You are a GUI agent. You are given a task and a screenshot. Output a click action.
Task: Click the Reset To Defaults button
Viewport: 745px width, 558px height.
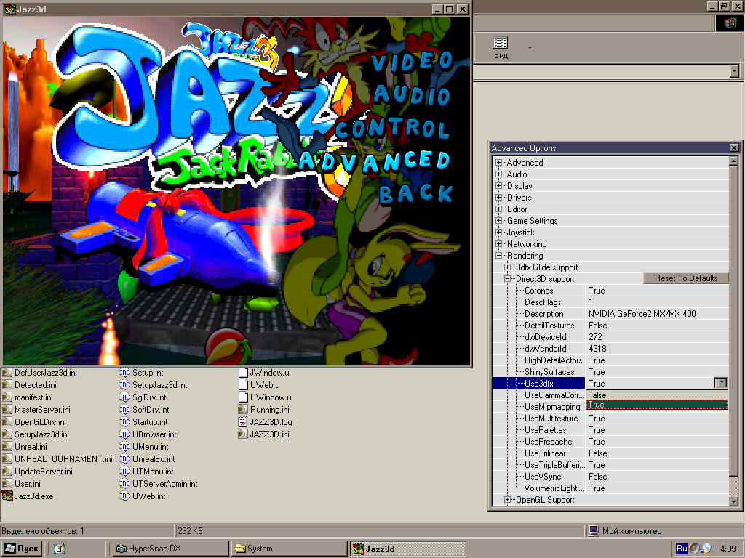(x=686, y=278)
